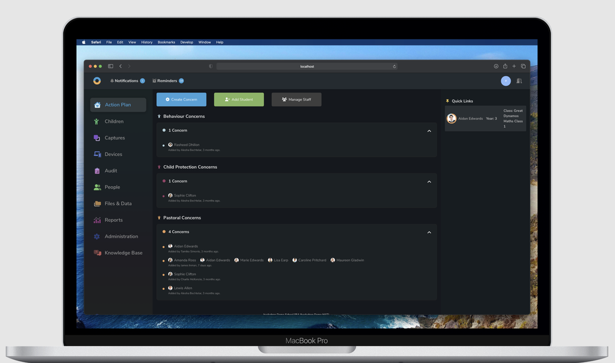This screenshot has height=363, width=615.
Task: Reload the page in Safari
Action: coord(394,66)
